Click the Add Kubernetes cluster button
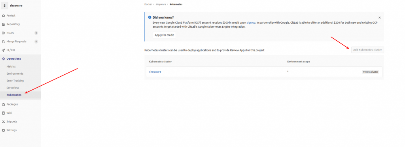405x147 pixels. [x=367, y=50]
